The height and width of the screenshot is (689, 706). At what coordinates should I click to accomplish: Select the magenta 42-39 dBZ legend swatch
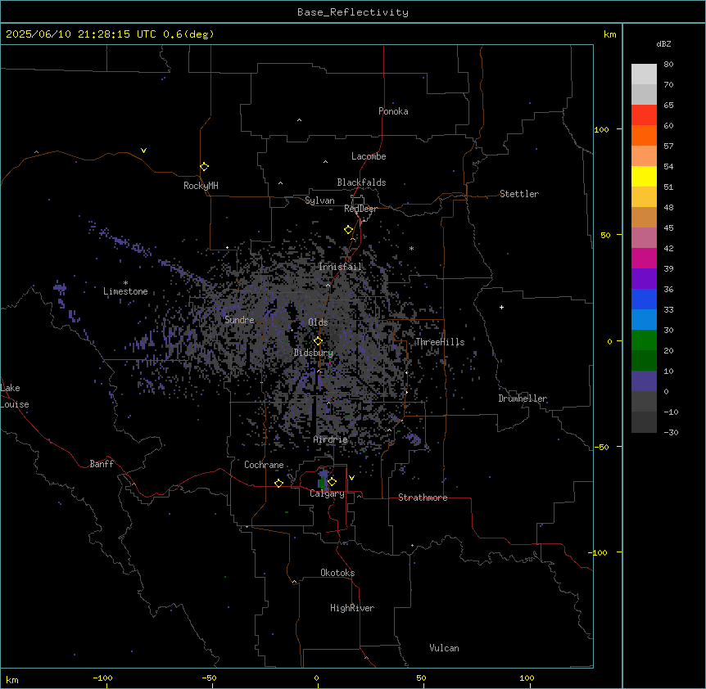click(x=644, y=258)
